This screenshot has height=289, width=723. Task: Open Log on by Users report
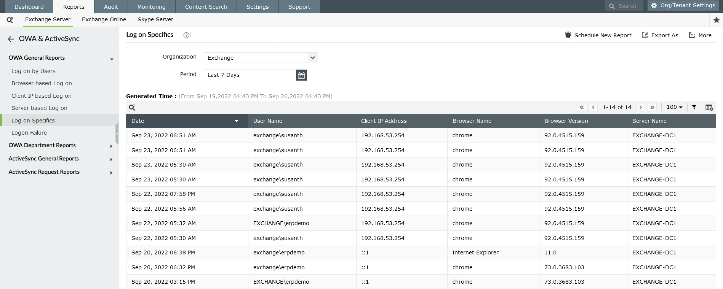pos(34,71)
